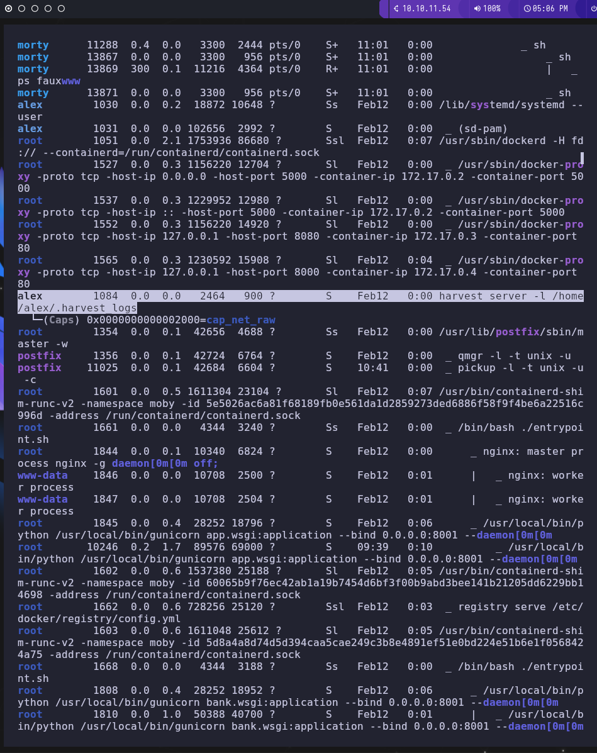Click PID 1668 entrypoint row
The width and height of the screenshot is (597, 753).
point(106,667)
